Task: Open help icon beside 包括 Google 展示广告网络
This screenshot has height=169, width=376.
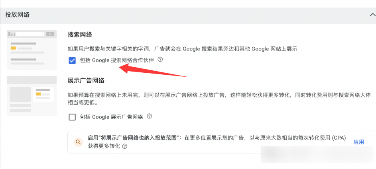Action: tap(150, 117)
